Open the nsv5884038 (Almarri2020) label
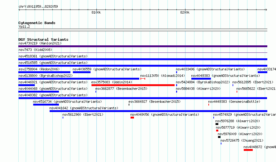Viewport: 276px width, 162px height. (198, 89)
